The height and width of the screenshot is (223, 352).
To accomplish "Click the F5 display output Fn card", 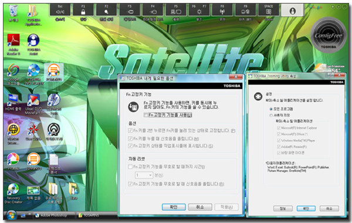I will pyautogui.click(x=176, y=10).
